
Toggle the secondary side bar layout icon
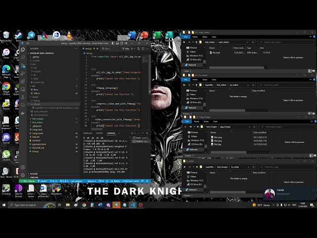pos(122,43)
